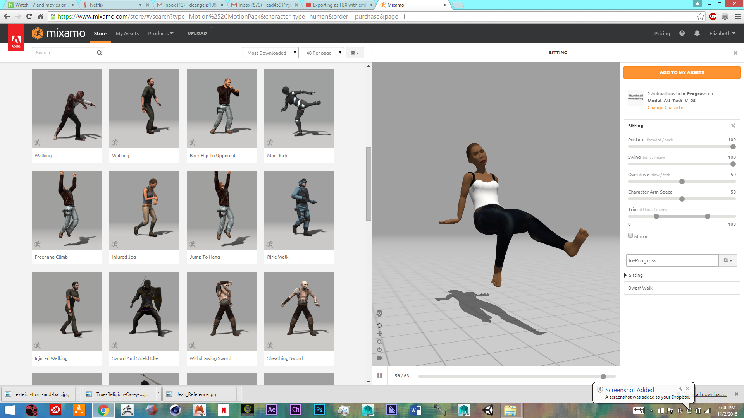Image resolution: width=744 pixels, height=418 pixels.
Task: Go to the My Assets tab
Action: pyautogui.click(x=127, y=33)
